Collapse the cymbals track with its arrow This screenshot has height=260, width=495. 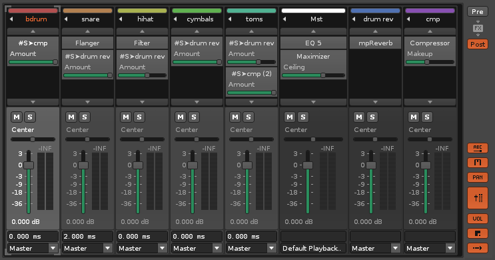(175, 19)
